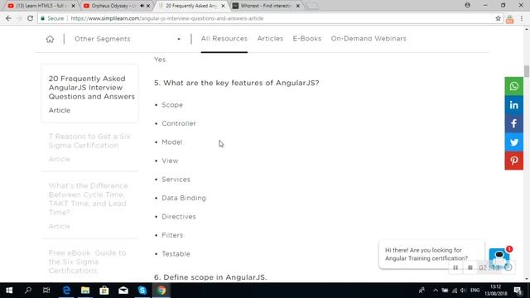Share the article on WhatsApp
The height and width of the screenshot is (298, 530).
pyautogui.click(x=513, y=86)
